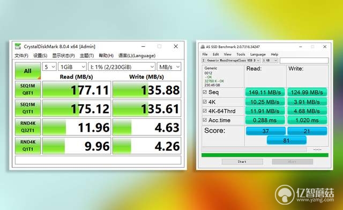343x210 pixels.
Task: Click the green All button
Action: tap(28, 71)
